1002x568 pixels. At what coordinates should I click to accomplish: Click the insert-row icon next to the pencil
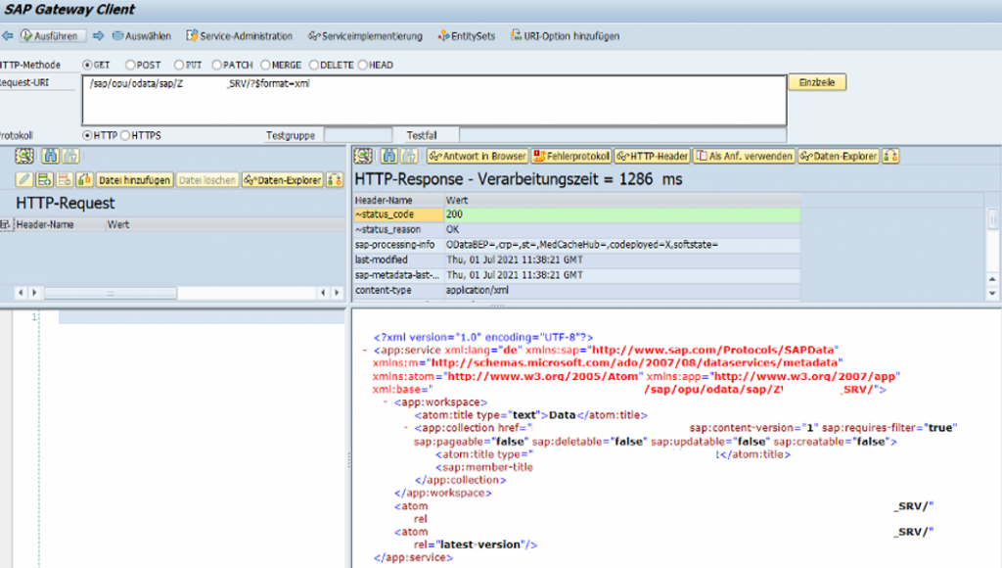point(43,181)
